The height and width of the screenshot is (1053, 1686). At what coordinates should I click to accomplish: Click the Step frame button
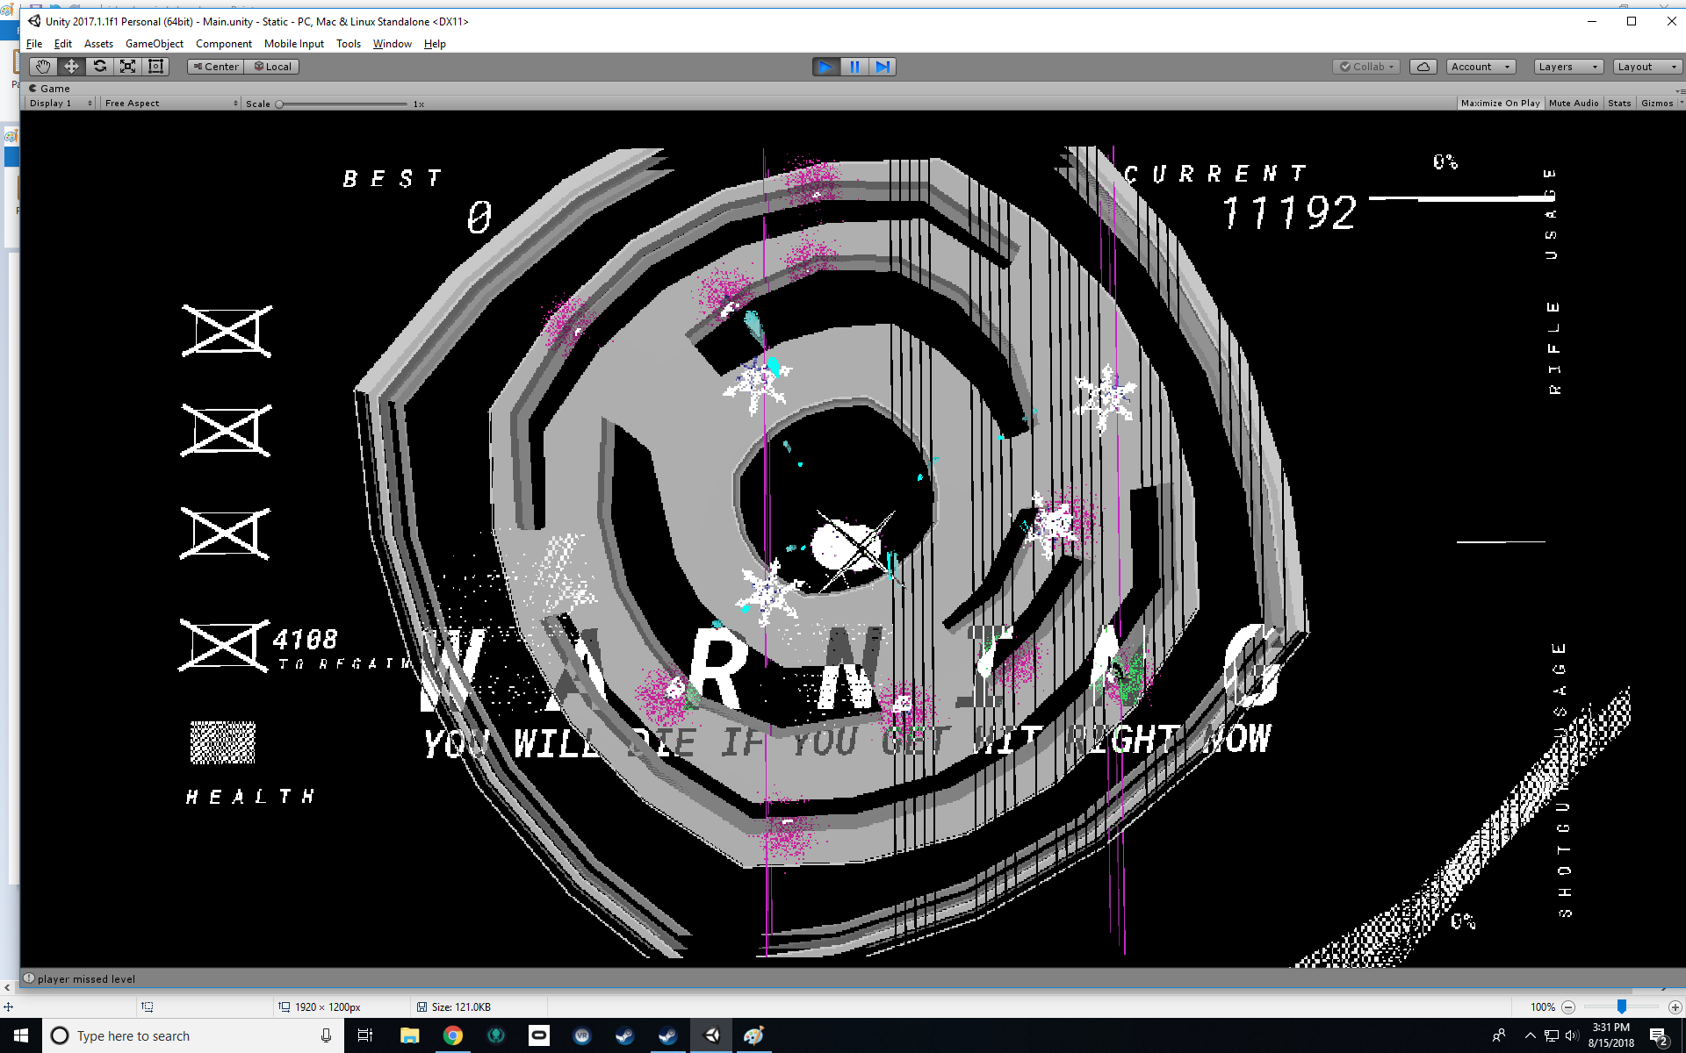883,67
